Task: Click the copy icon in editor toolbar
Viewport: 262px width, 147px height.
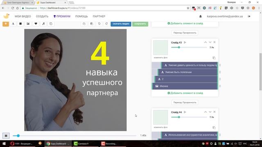Action: point(84,24)
